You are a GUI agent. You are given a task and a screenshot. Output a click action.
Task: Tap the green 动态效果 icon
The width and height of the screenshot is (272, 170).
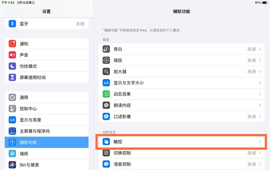(106, 94)
